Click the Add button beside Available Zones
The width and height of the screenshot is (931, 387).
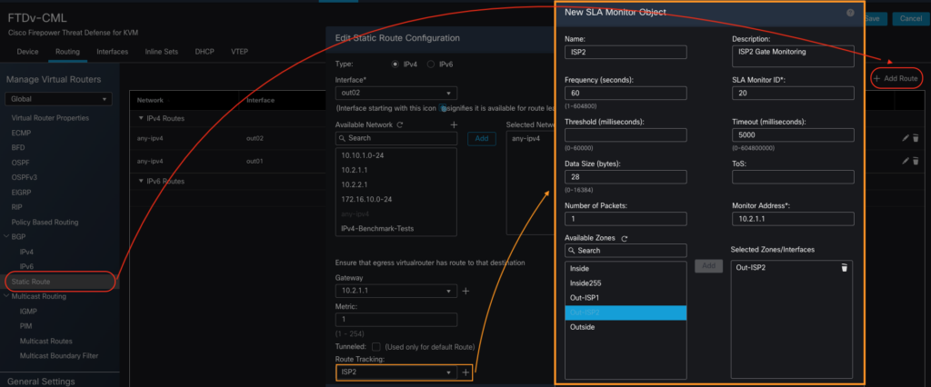[x=708, y=266]
